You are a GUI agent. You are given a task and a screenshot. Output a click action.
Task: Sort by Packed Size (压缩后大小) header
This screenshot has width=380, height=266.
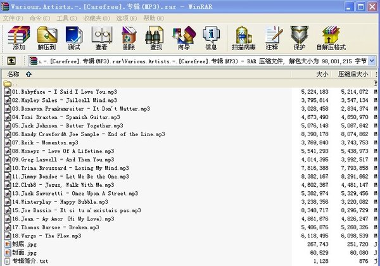point(351,74)
